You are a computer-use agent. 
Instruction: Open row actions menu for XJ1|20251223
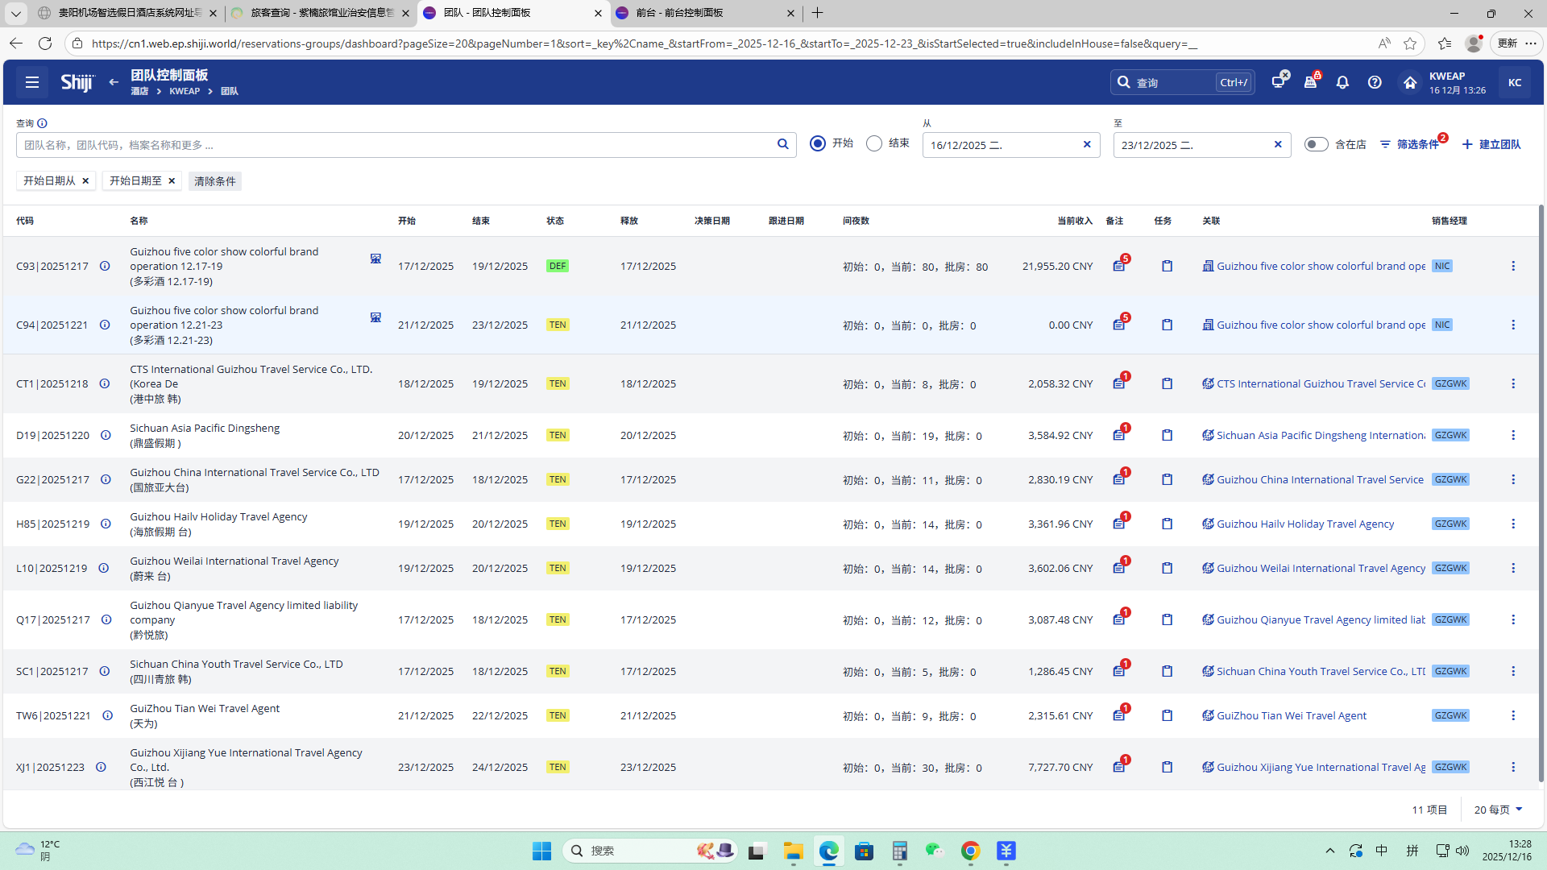(1513, 768)
